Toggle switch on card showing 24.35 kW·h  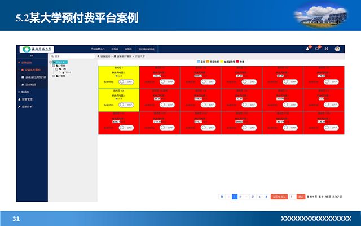(290, 82)
